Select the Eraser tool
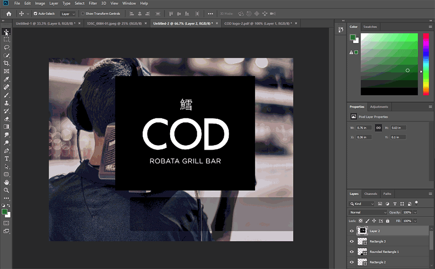This screenshot has width=435, height=269. click(6, 119)
